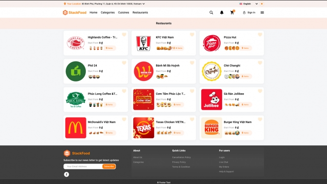The image size is (327, 184).
Task: Favorite KFC Việt Nam with its heart
Action: 192,35
